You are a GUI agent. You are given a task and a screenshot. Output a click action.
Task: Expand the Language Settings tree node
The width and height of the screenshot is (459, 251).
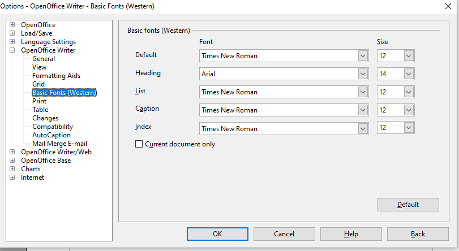[x=12, y=42]
